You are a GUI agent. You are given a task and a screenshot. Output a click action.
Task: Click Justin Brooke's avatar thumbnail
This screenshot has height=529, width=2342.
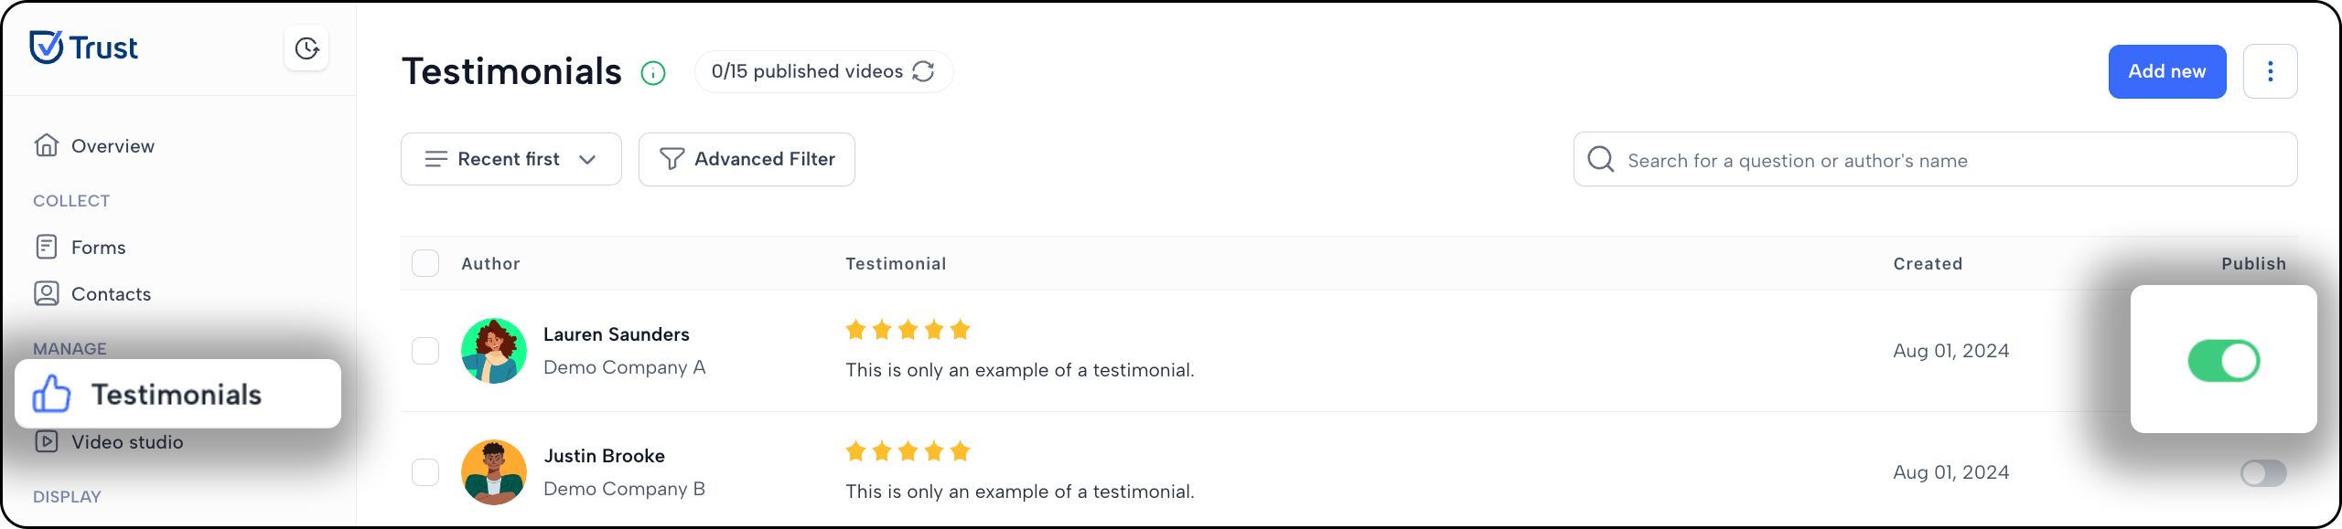(x=494, y=473)
